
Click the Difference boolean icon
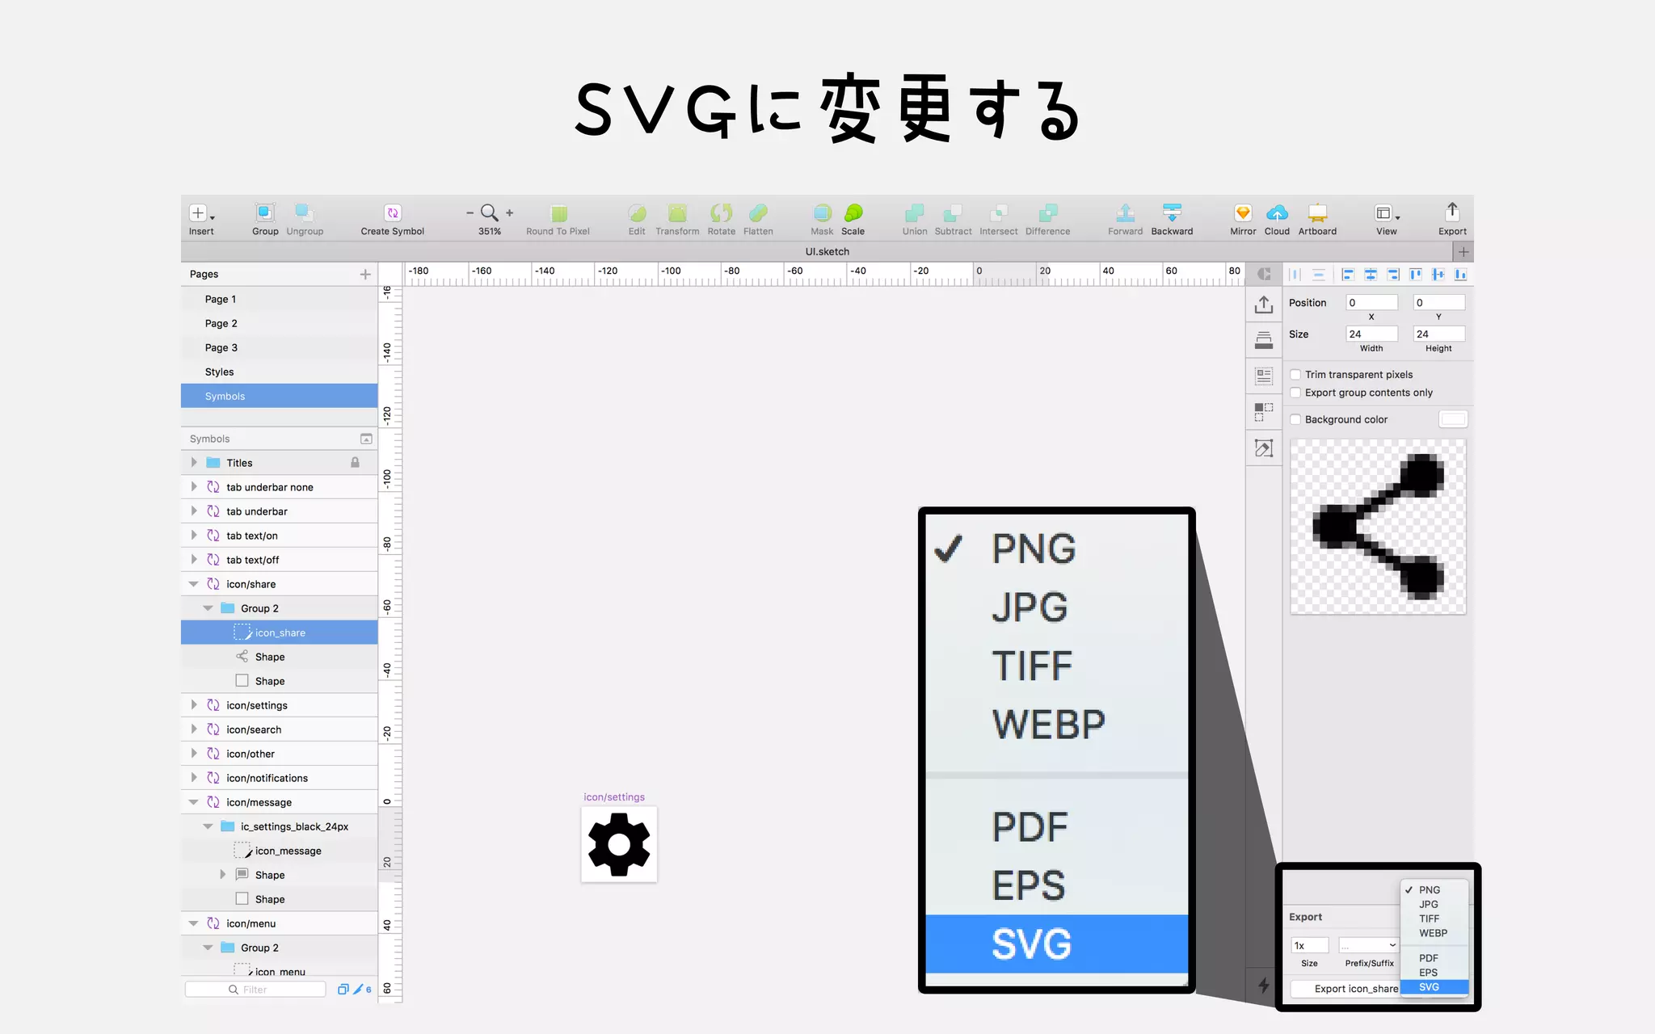point(1047,212)
